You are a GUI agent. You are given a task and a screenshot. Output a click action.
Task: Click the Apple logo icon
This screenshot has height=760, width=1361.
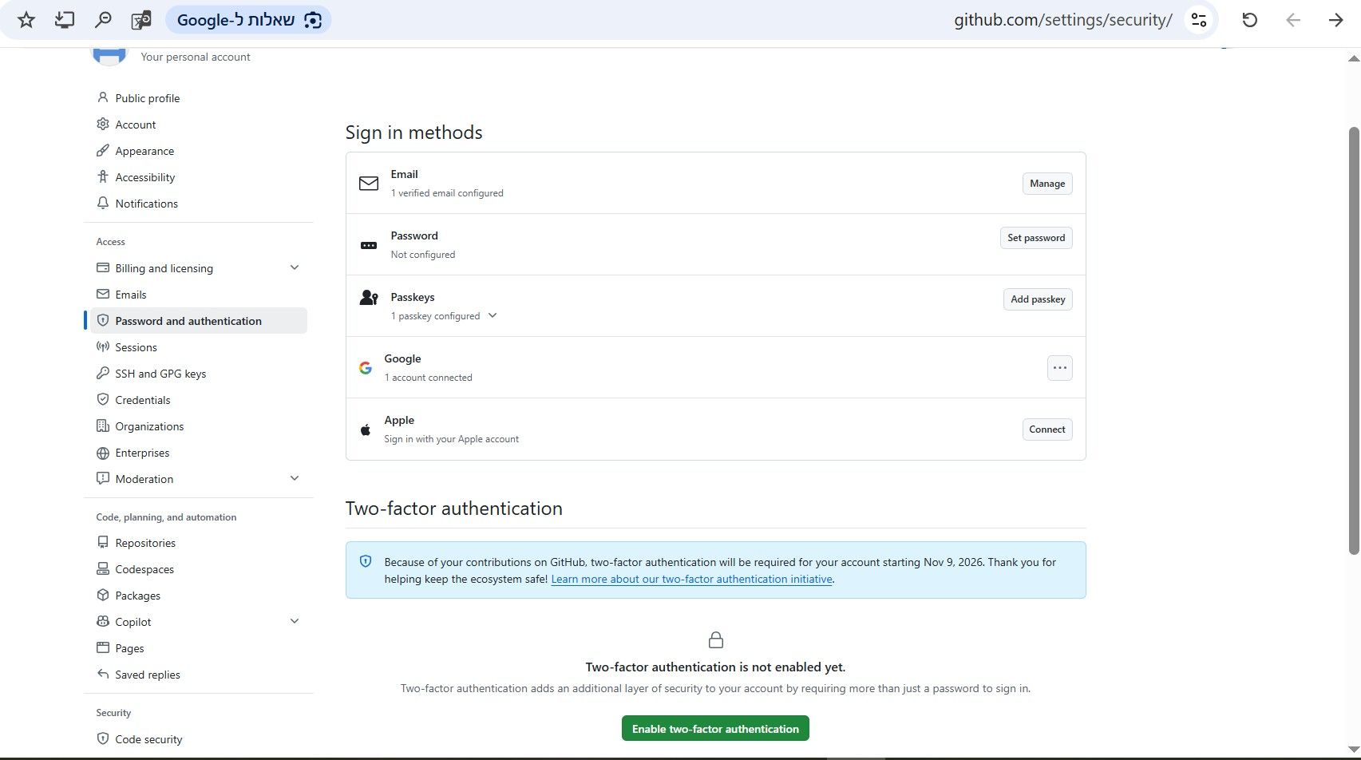366,429
